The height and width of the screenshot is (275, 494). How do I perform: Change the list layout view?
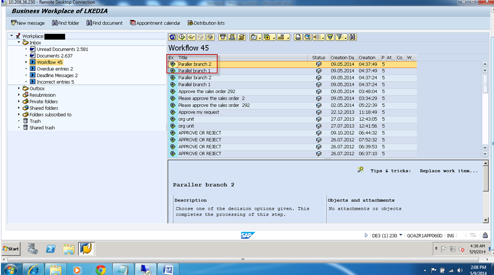(316, 37)
